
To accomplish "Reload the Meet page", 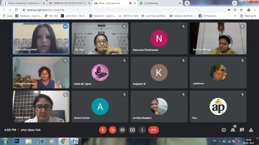I will click(16, 10).
